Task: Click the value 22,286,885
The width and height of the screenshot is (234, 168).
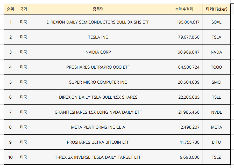Action: (189, 97)
